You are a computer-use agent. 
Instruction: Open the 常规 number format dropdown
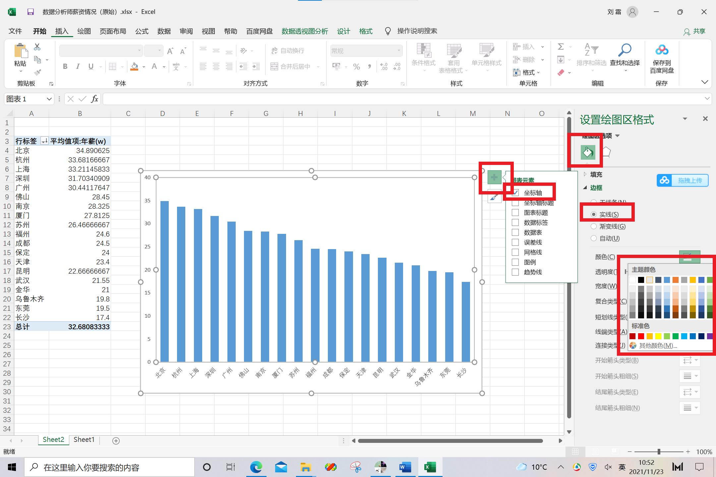pos(399,51)
